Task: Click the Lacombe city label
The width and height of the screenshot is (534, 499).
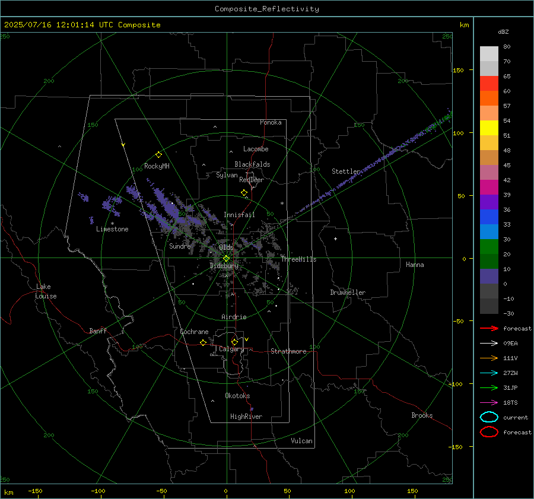Action: point(256,149)
